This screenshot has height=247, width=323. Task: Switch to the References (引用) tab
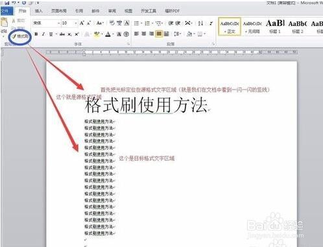[79, 11]
